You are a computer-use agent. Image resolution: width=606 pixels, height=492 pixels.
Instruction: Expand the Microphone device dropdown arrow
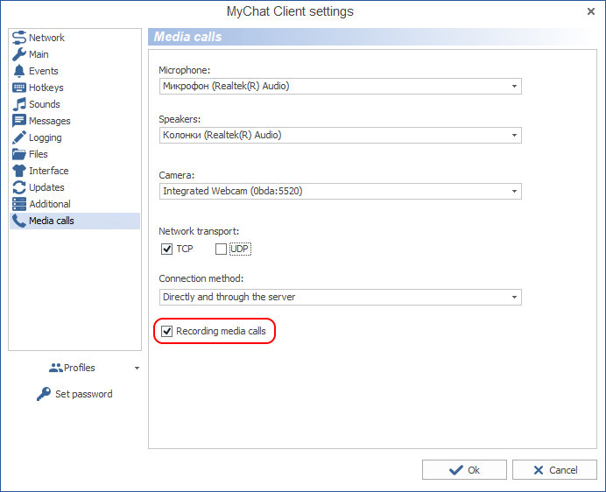pos(514,86)
